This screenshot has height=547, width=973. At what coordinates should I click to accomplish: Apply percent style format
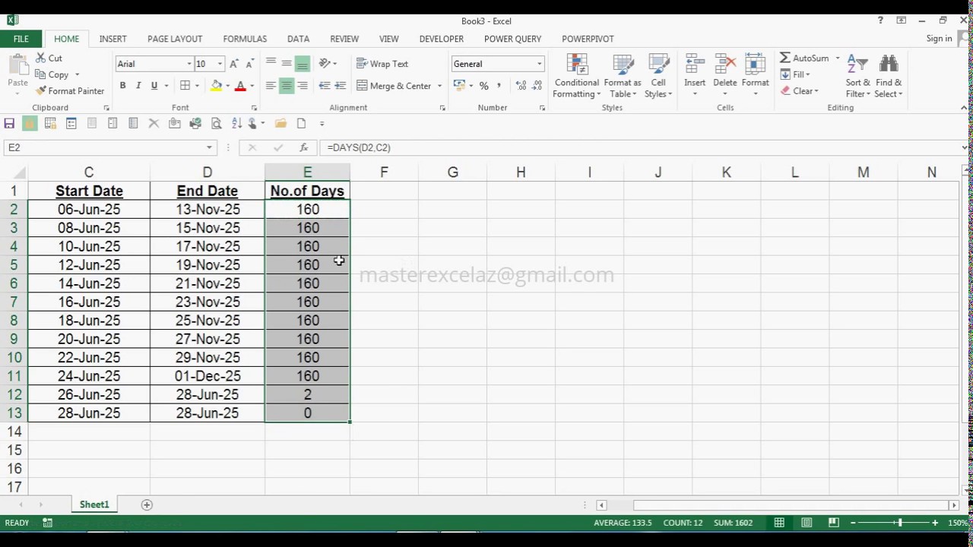[x=483, y=86]
